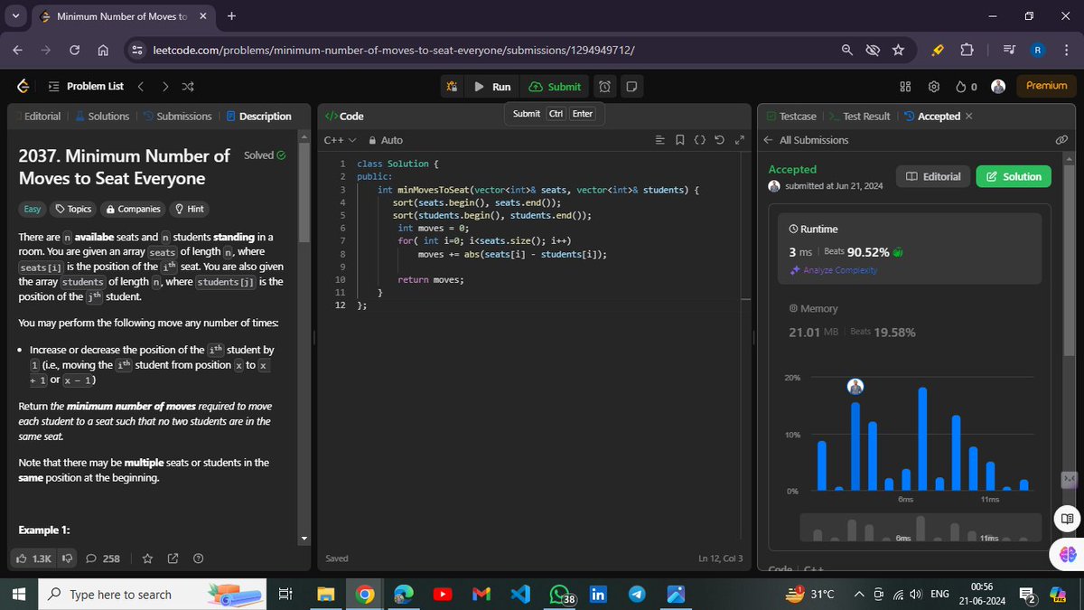This screenshot has height=610, width=1084.
Task: Toggle the star to favorite the problem
Action: (x=147, y=558)
